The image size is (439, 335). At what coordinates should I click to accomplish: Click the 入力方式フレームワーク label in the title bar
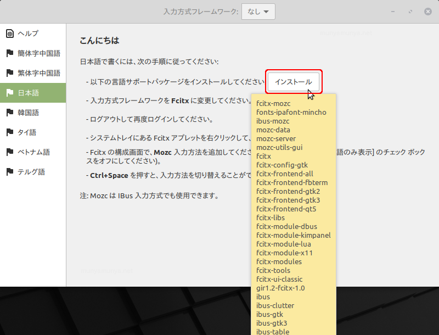pos(201,12)
